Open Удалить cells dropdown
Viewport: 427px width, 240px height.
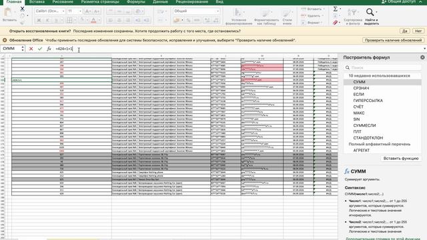[312, 16]
